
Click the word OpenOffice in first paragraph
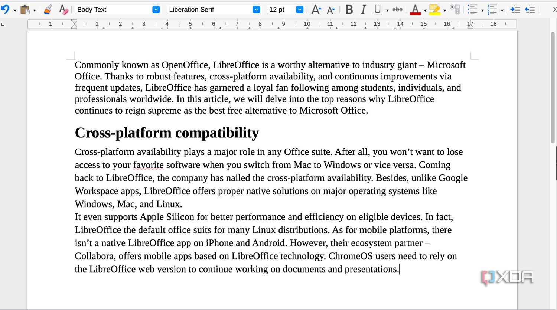(185, 65)
